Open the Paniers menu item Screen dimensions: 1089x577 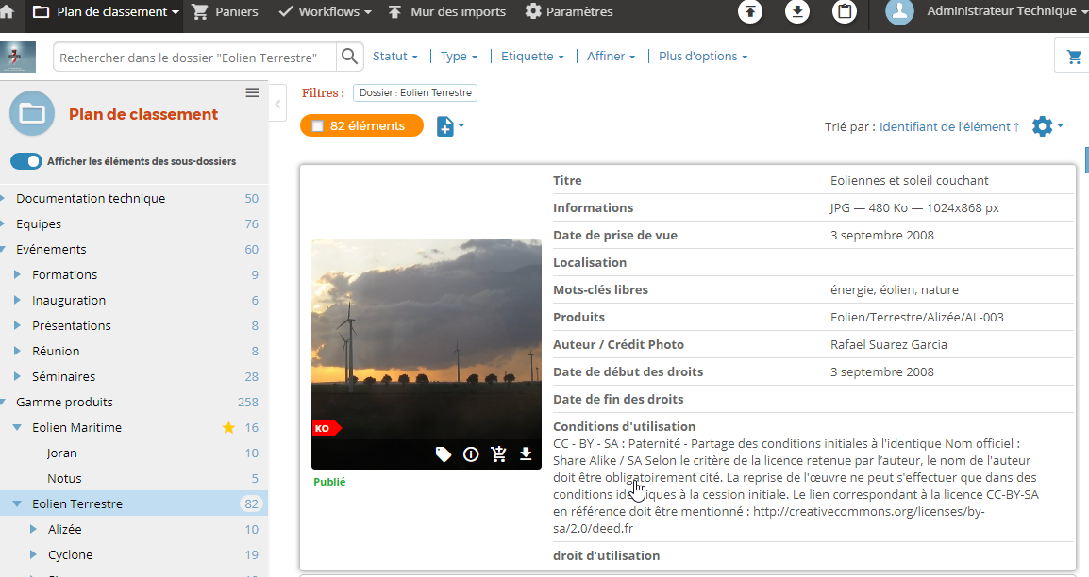225,12
